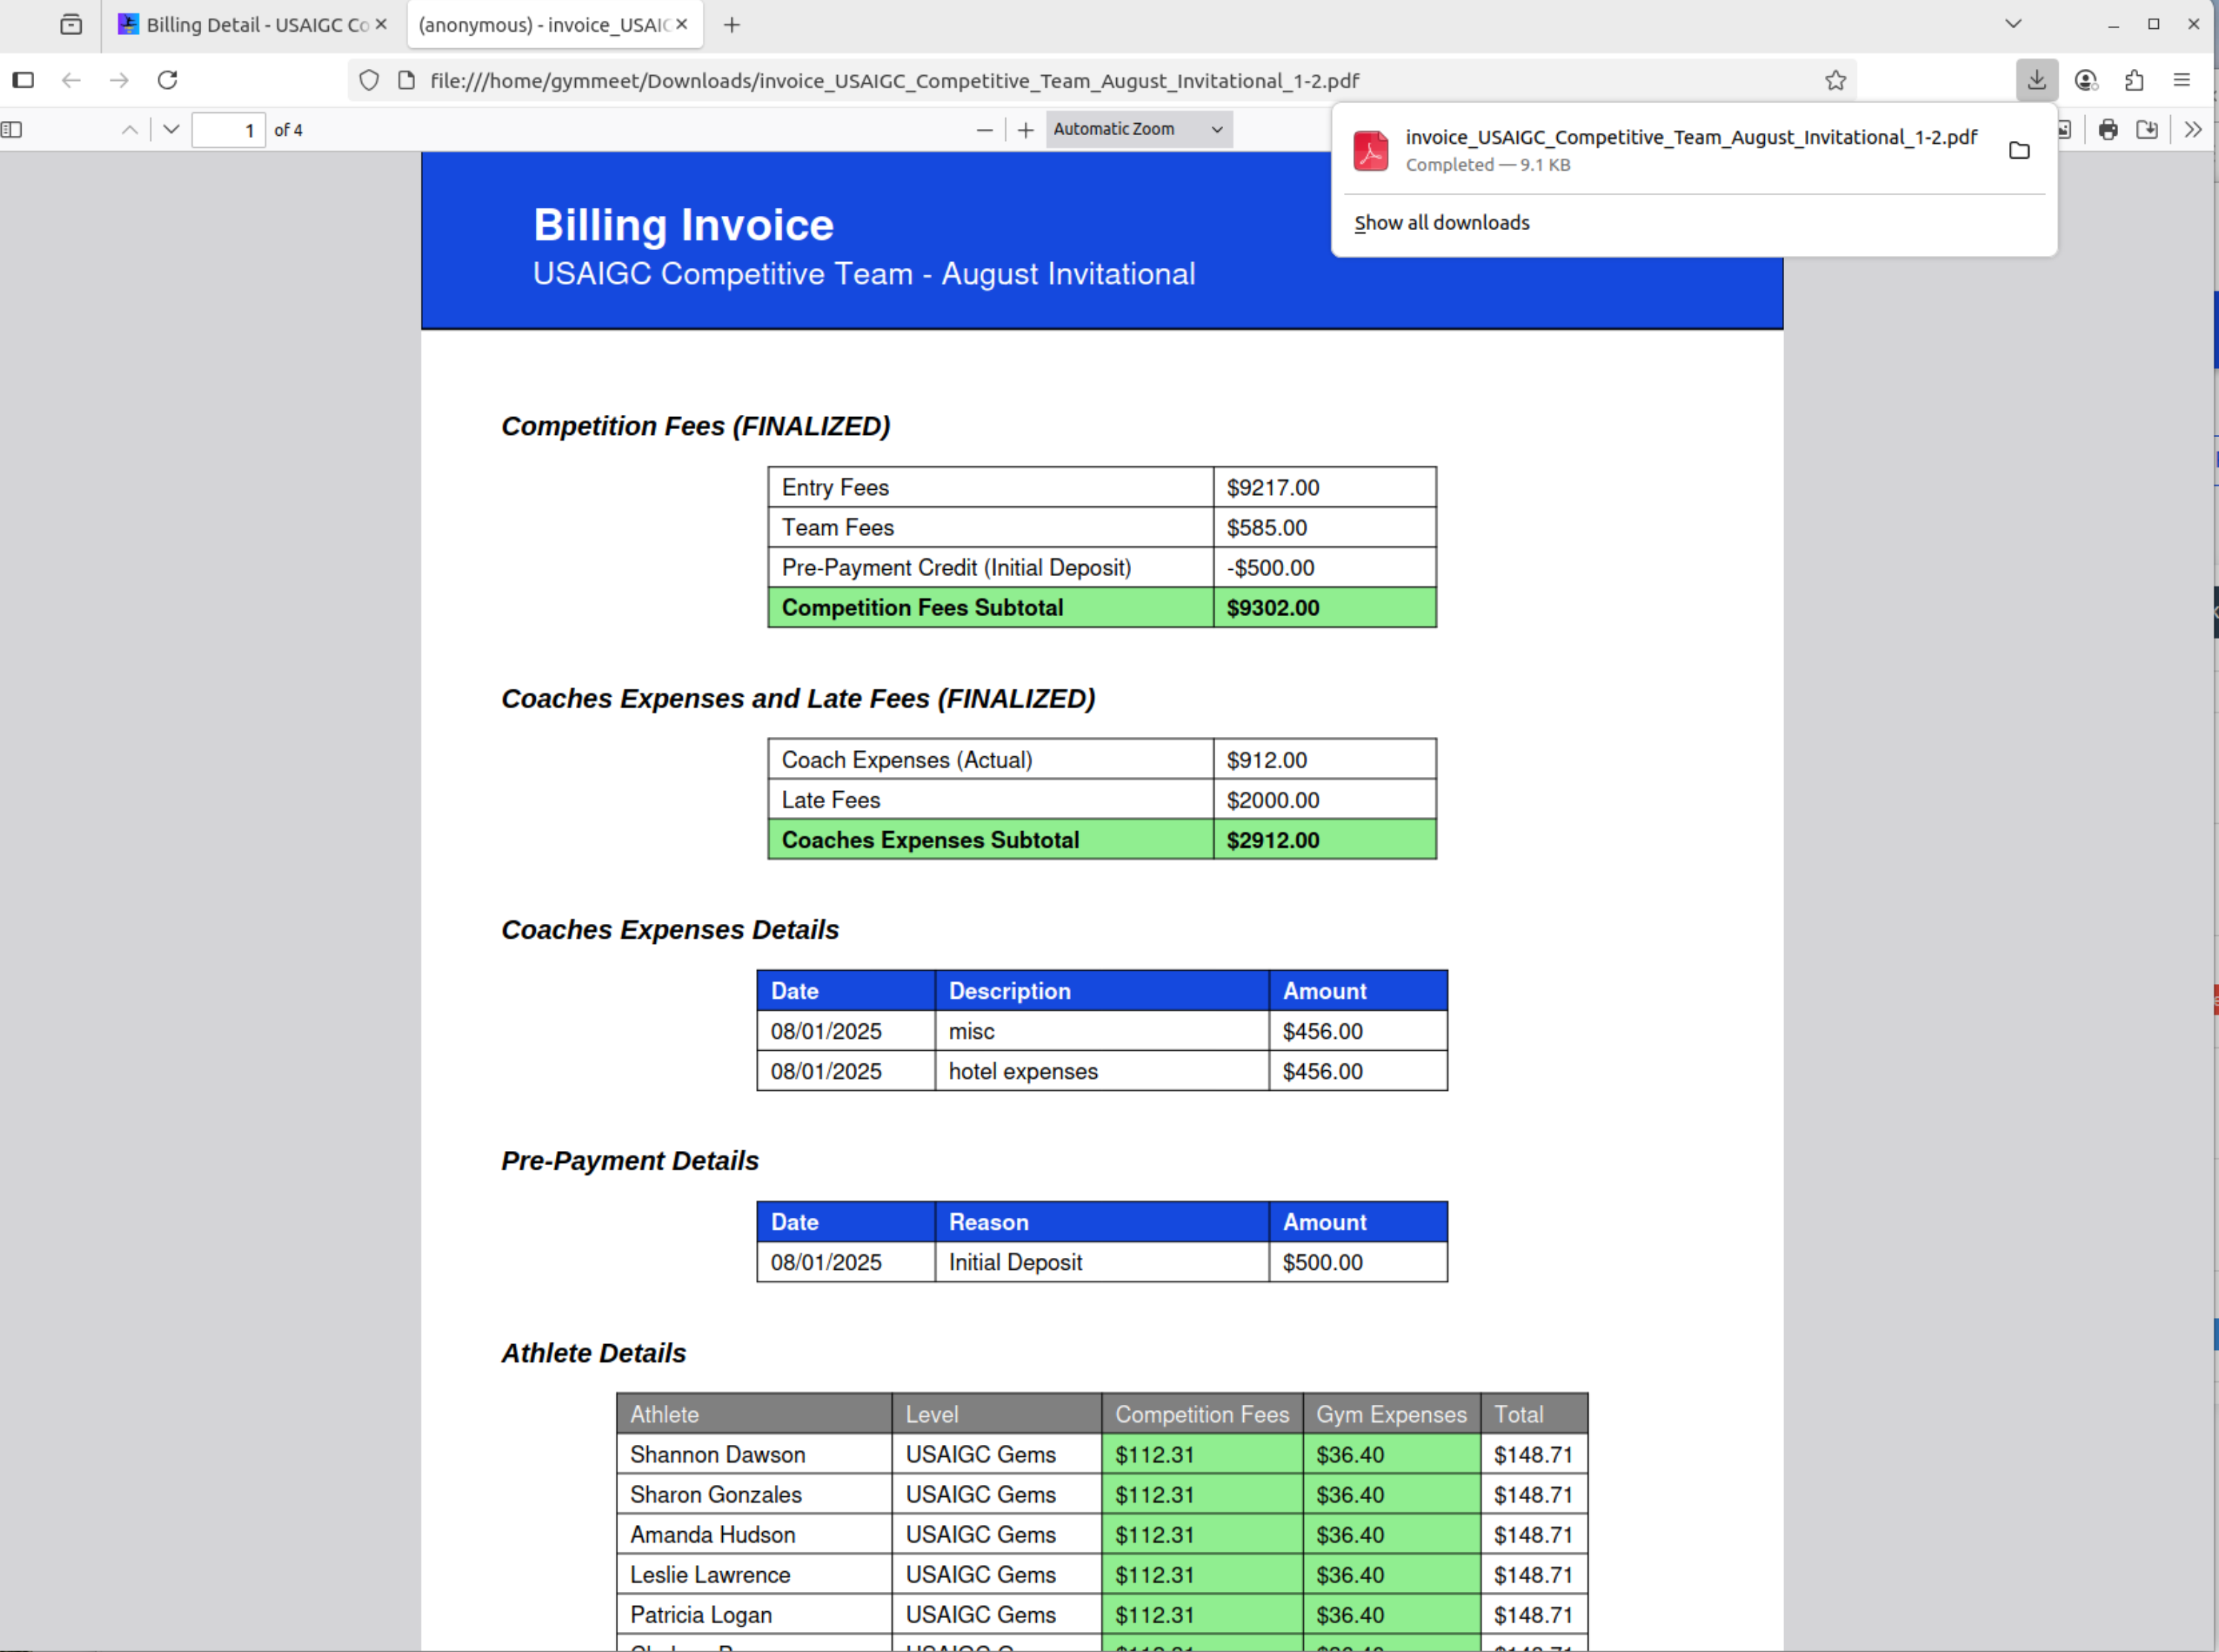Click the Gym Expenses column header
2219x1652 pixels.
1391,1414
